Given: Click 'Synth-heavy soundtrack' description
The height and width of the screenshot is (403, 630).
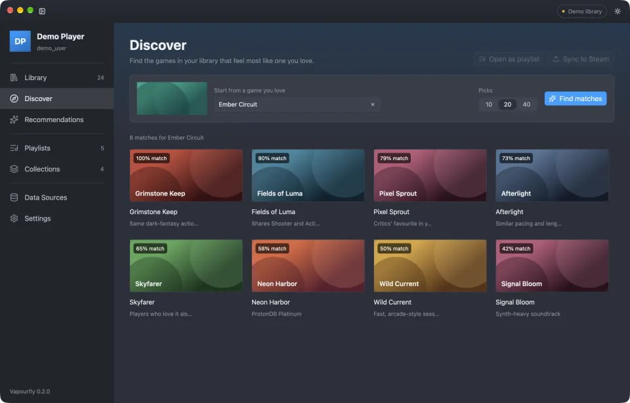Looking at the screenshot, I should point(528,314).
